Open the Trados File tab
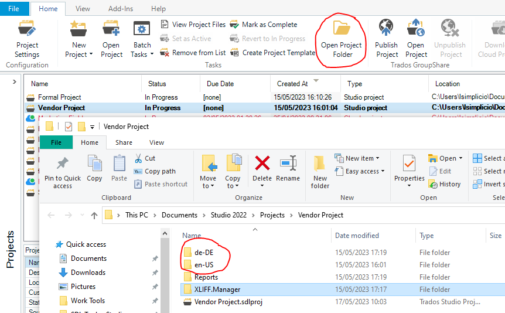Viewport: 505px width, 313px height. tap(13, 9)
